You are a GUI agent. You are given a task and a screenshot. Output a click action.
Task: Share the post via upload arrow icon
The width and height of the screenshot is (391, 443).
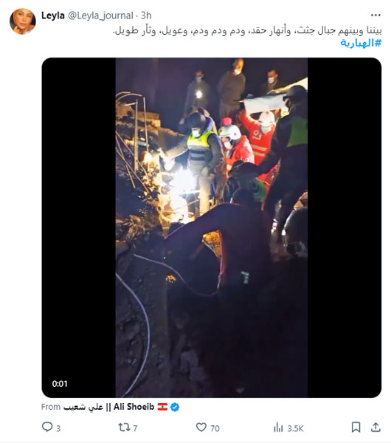(x=376, y=427)
